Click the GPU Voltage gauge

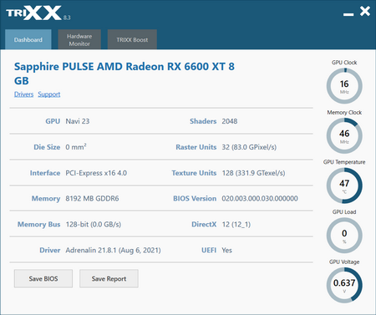point(344,285)
